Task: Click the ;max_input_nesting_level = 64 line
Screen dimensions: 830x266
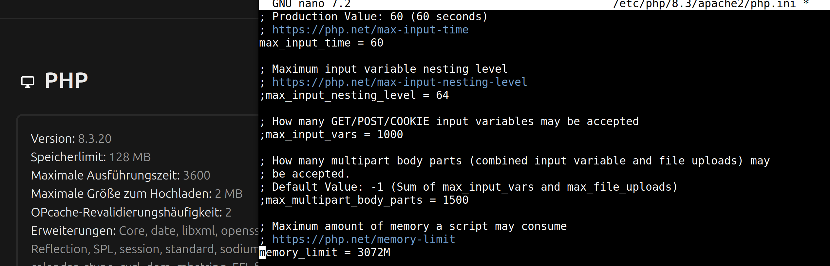Action: (x=354, y=95)
